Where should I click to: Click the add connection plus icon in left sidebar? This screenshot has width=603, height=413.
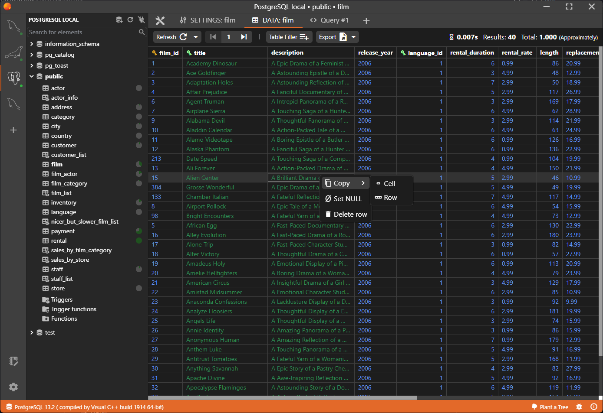pos(13,130)
